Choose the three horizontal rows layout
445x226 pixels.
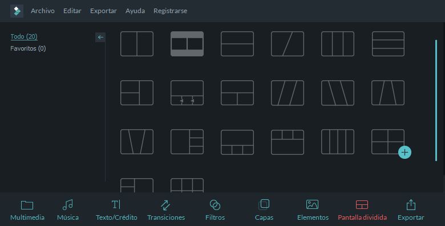[x=388, y=44]
